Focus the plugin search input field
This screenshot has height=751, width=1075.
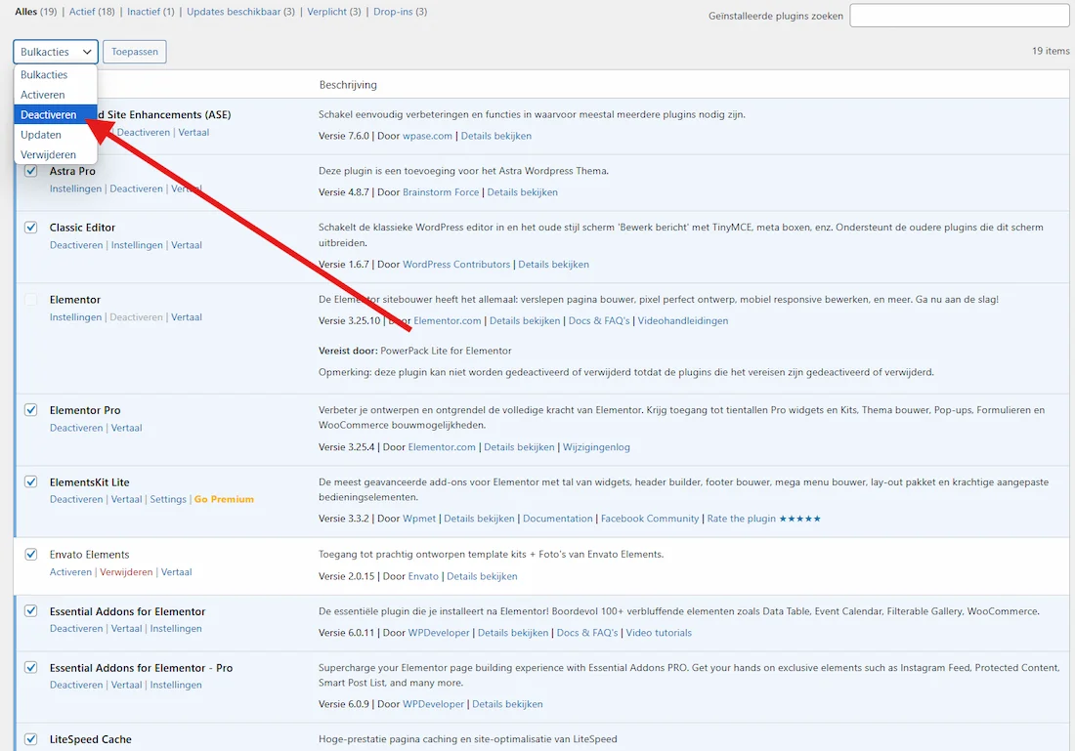tap(959, 16)
